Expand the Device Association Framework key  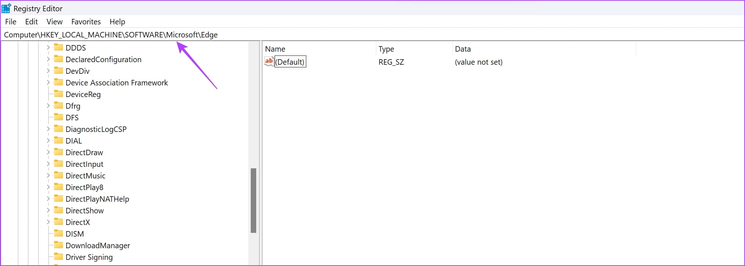(x=48, y=82)
